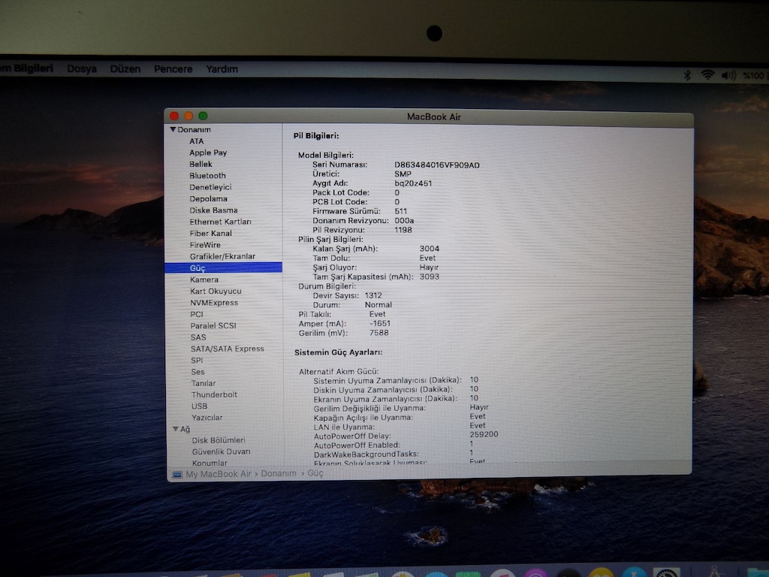Click My MacBook Air in path bar
The height and width of the screenshot is (577, 769).
click(219, 474)
